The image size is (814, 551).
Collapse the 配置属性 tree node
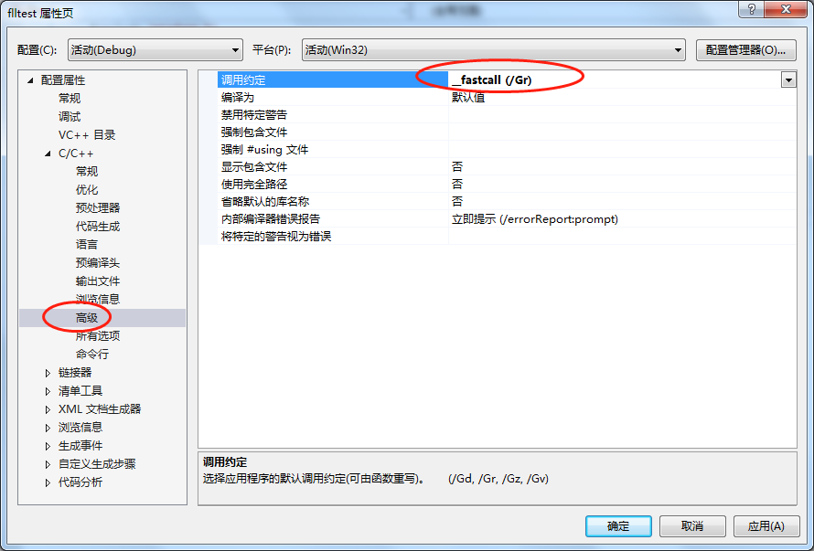pos(30,80)
